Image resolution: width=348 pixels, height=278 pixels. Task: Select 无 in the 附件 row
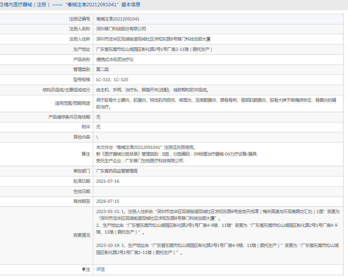(98, 127)
